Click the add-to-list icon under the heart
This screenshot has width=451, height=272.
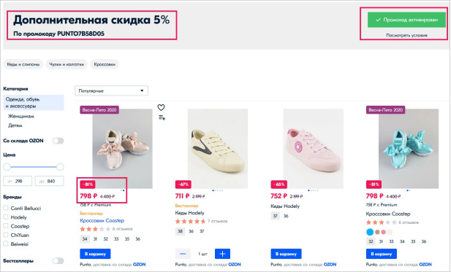tap(162, 117)
